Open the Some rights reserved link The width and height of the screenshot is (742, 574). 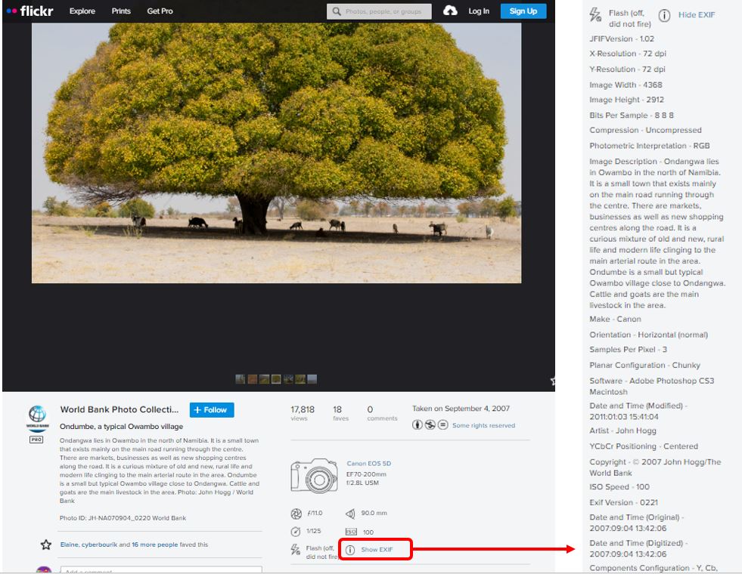(x=483, y=425)
